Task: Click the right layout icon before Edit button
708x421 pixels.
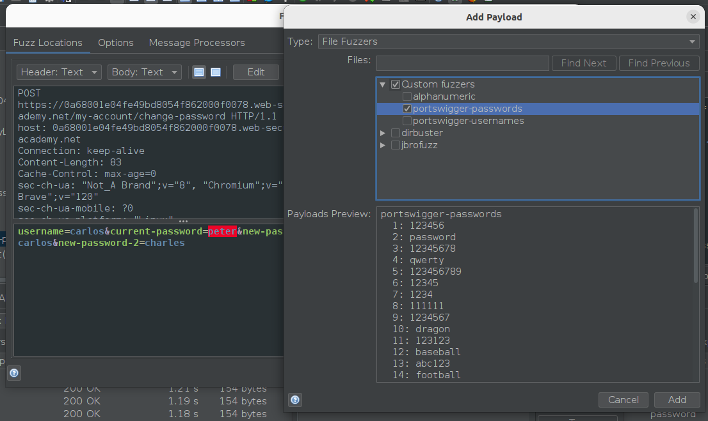Action: coord(216,72)
